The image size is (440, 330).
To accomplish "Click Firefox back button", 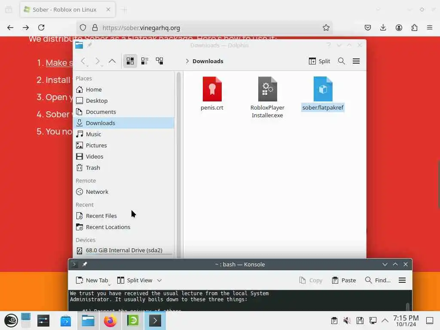I will [10, 27].
